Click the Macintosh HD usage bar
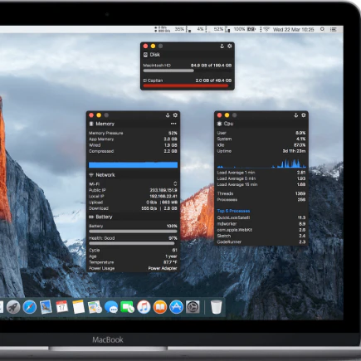The width and height of the screenshot is (361, 361). click(x=188, y=71)
